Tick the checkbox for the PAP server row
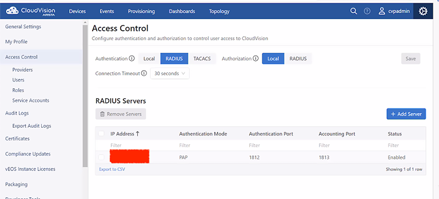Screen dimensions: 439x199 click(x=102, y=157)
